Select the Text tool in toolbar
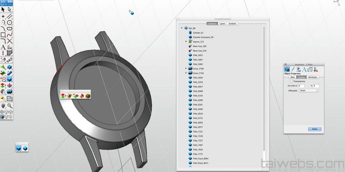Image resolution: width=345 pixels, height=172 pixels. point(3,47)
